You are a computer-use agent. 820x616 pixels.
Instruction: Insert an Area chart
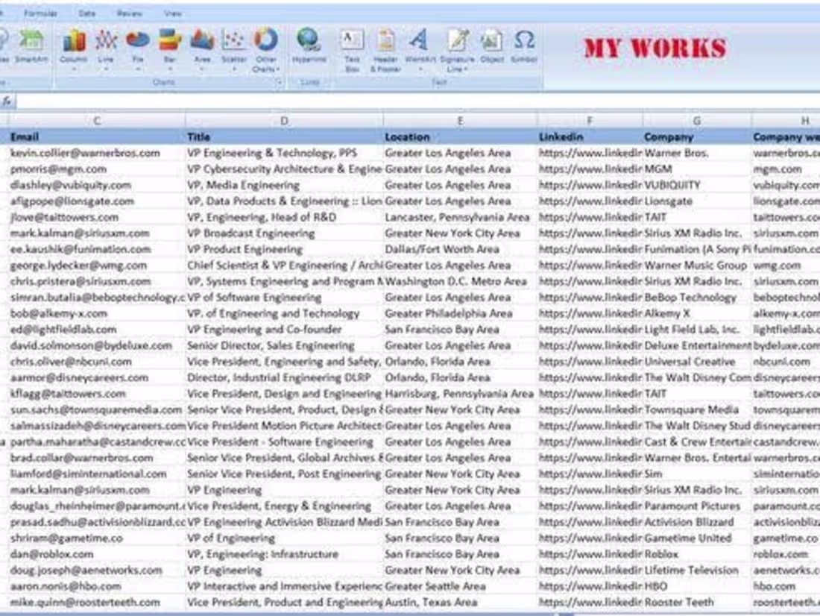[202, 50]
